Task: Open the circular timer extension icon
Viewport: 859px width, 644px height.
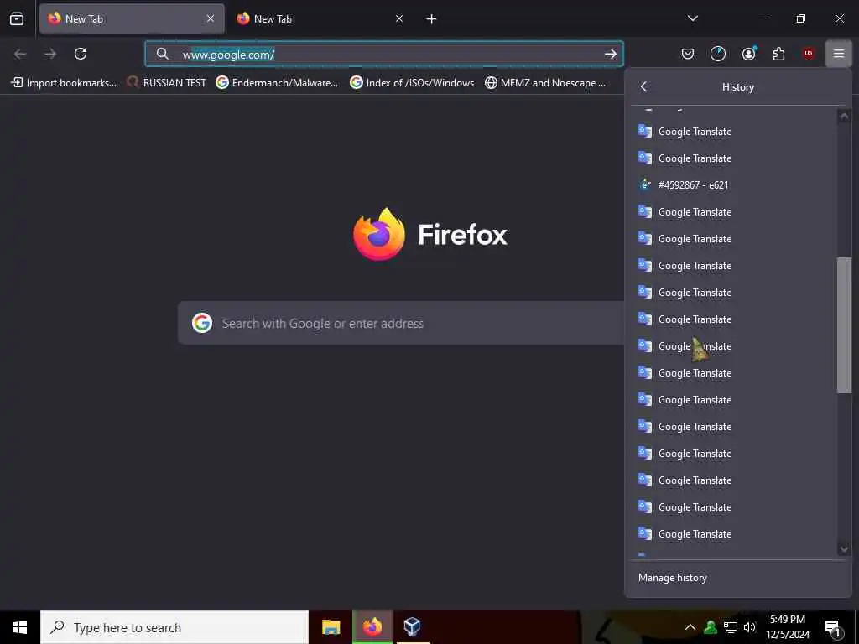Action: 718,54
